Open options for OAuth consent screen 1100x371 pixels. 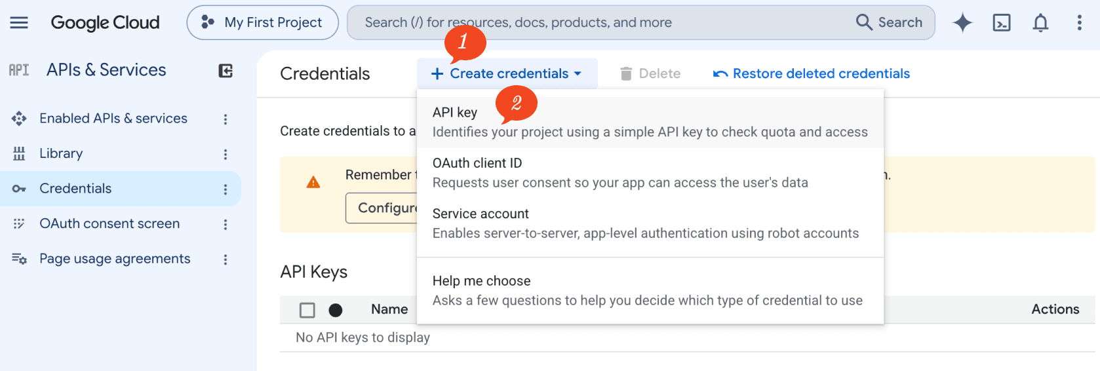[x=226, y=224]
